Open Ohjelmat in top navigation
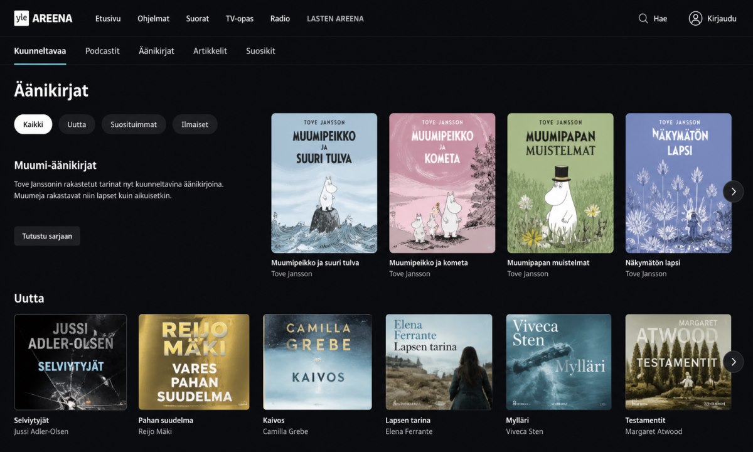 tap(154, 18)
